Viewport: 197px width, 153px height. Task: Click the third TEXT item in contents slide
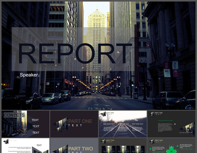pos(36,132)
